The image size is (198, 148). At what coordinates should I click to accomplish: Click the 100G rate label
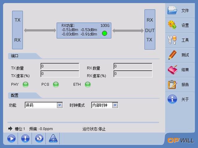point(105,26)
